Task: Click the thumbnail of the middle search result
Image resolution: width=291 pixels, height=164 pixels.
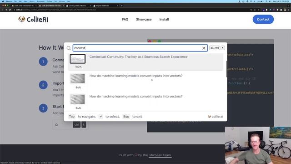Action: click(77, 79)
